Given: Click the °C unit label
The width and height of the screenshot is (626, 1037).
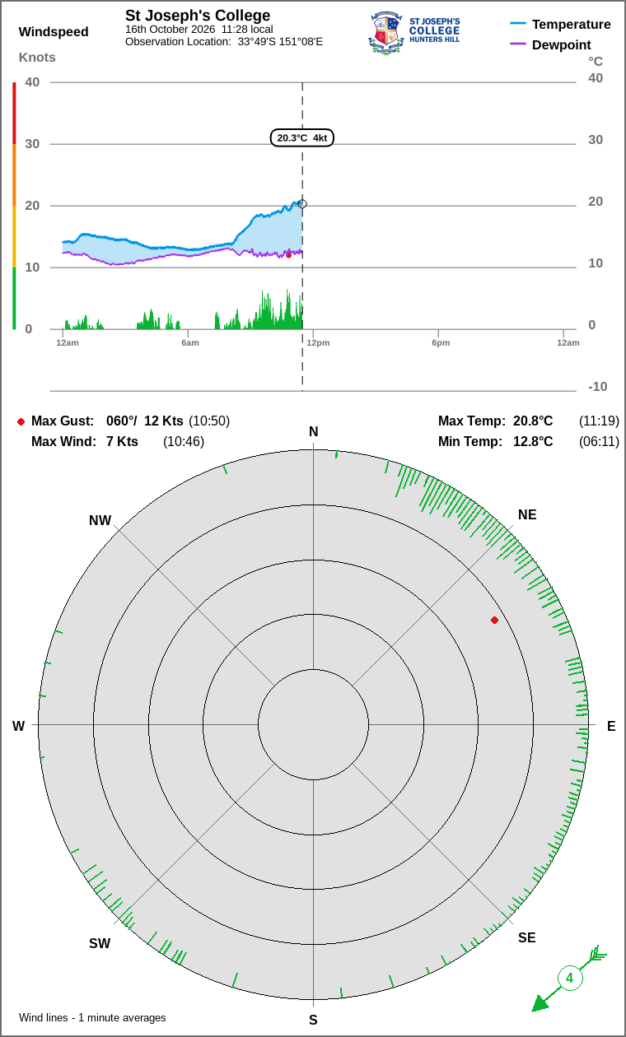Looking at the screenshot, I should point(596,61).
